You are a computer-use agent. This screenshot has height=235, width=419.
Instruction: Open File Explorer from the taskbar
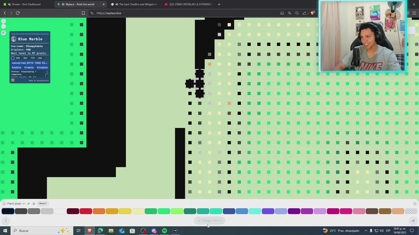pos(111,231)
